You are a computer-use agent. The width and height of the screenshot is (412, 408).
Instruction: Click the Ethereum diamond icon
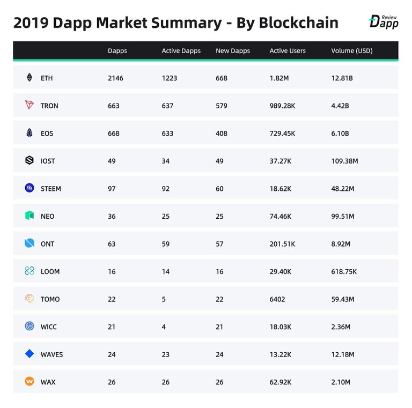click(x=30, y=78)
